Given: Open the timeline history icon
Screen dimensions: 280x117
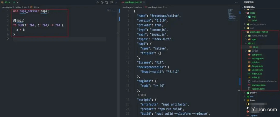Looking at the screenshot, I should pyautogui.click(x=102, y=2).
